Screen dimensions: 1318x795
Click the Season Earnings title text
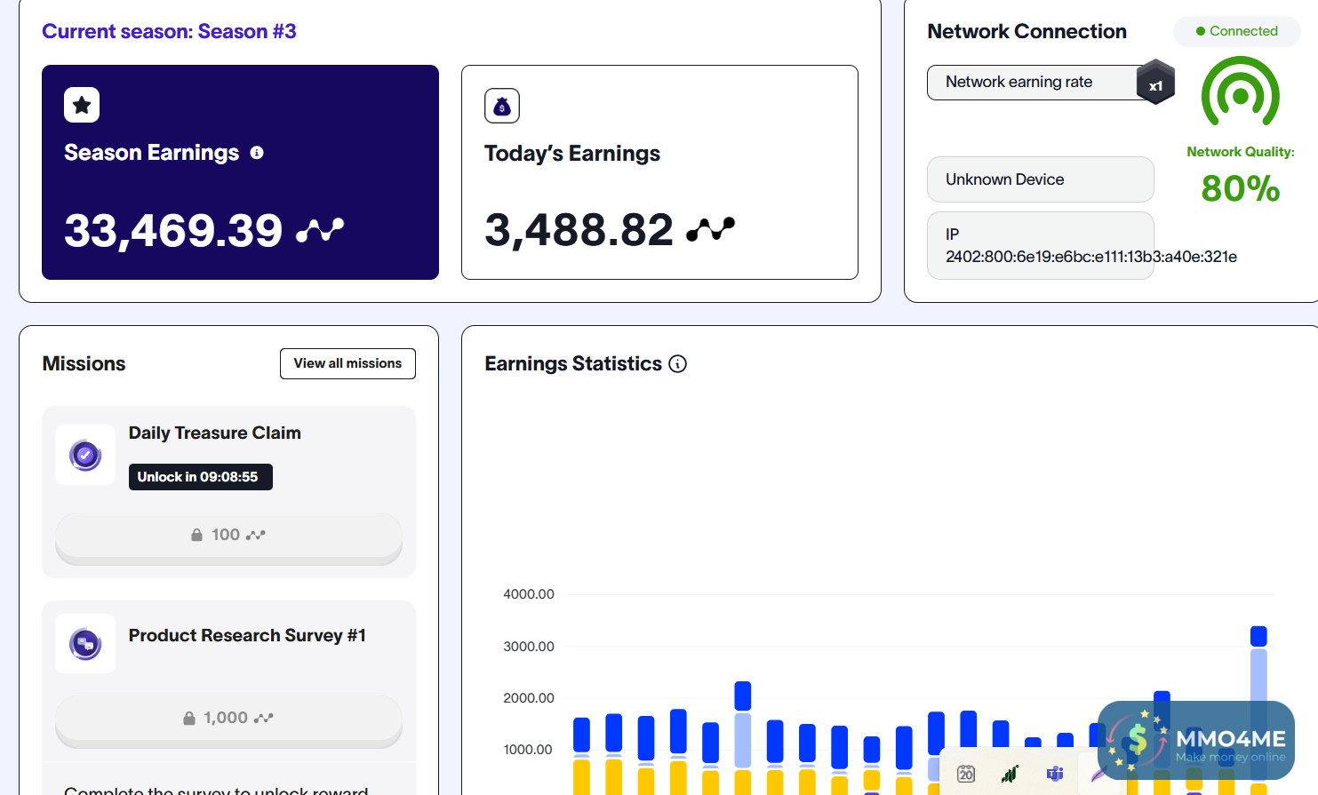coord(152,153)
